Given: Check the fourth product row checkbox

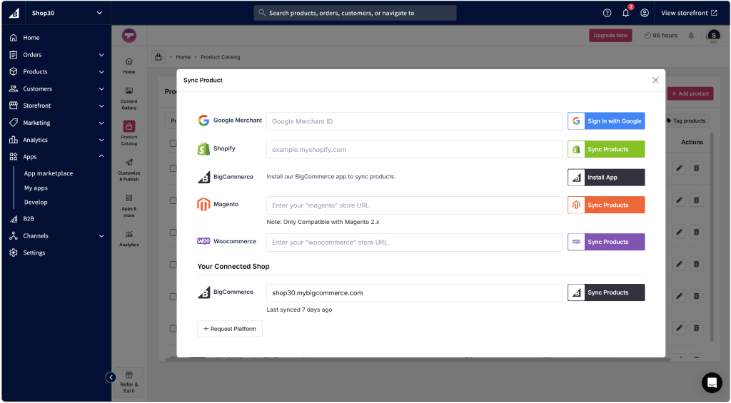Looking at the screenshot, I should [x=173, y=265].
